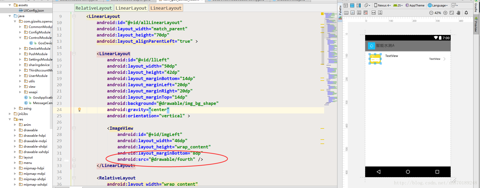Click the clear all weights icon
Viewport: 480px width, 188px height.
[366, 13]
